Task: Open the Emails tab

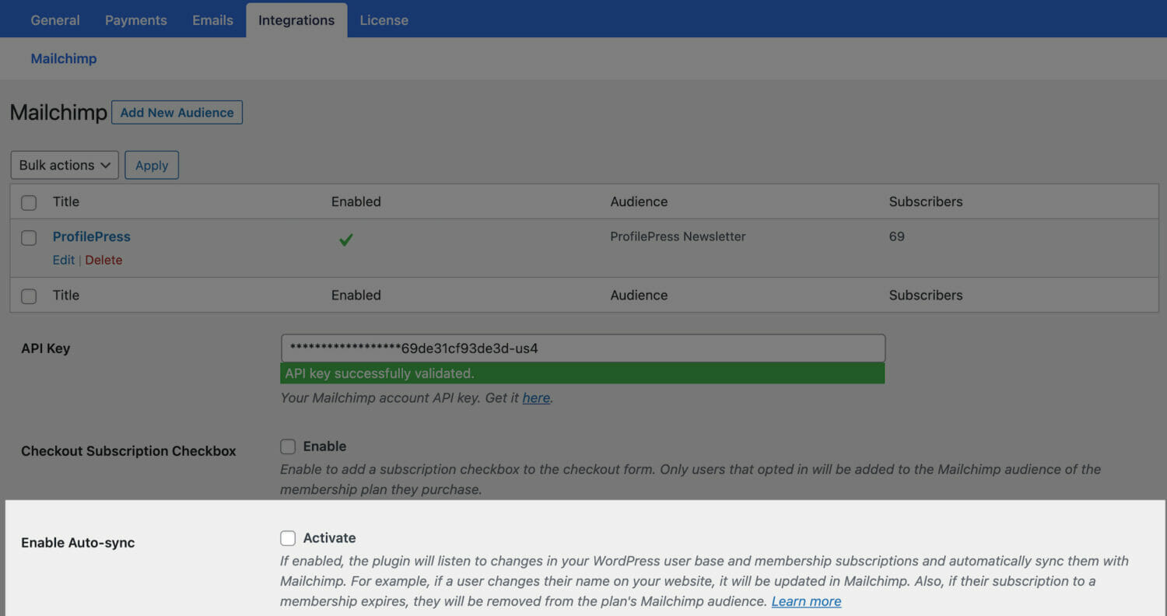Action: pyautogui.click(x=213, y=20)
